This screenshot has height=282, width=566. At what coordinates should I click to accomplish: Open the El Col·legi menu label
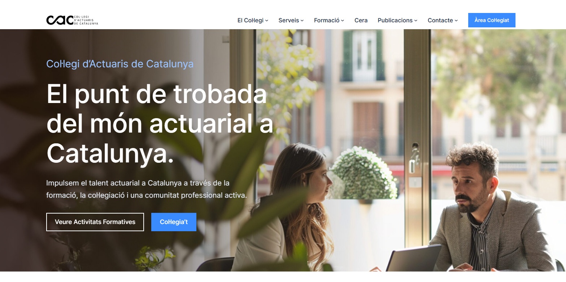(251, 20)
